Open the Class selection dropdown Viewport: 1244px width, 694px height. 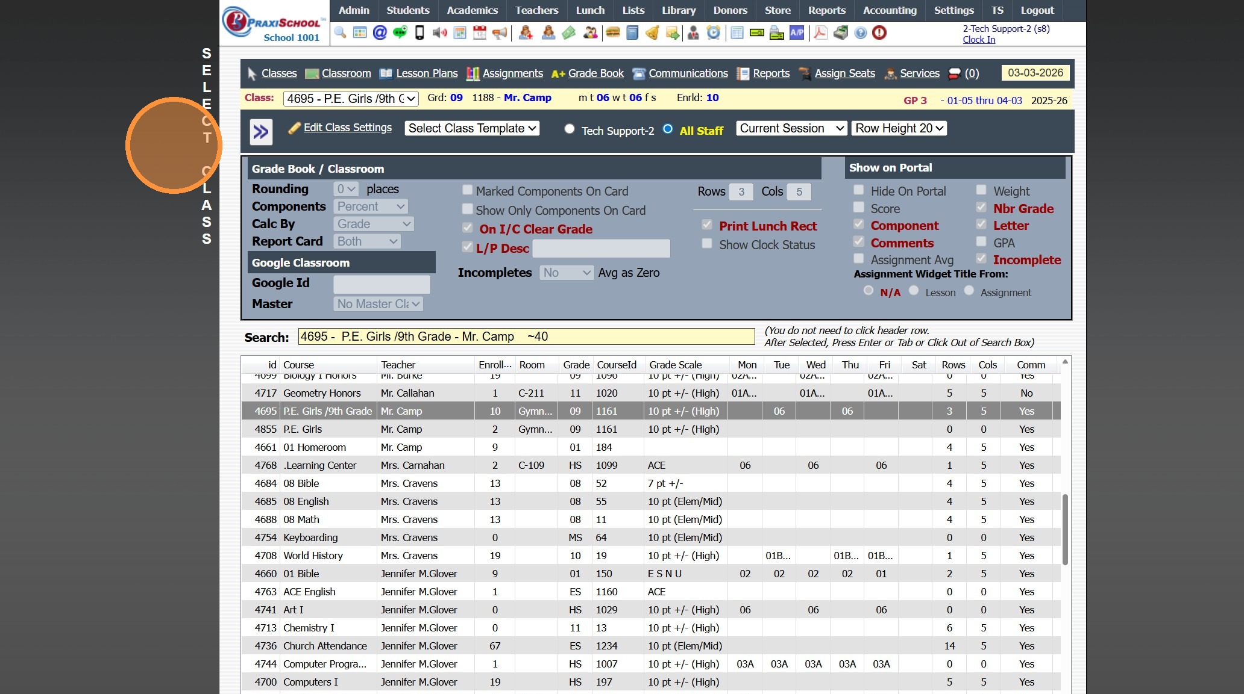tap(351, 99)
